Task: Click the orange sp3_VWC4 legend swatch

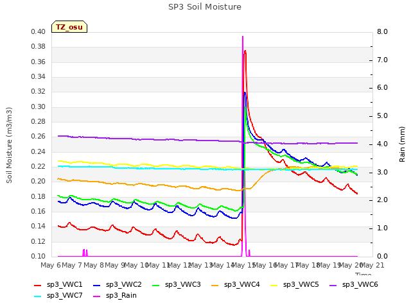Action: pyautogui.click(x=215, y=285)
